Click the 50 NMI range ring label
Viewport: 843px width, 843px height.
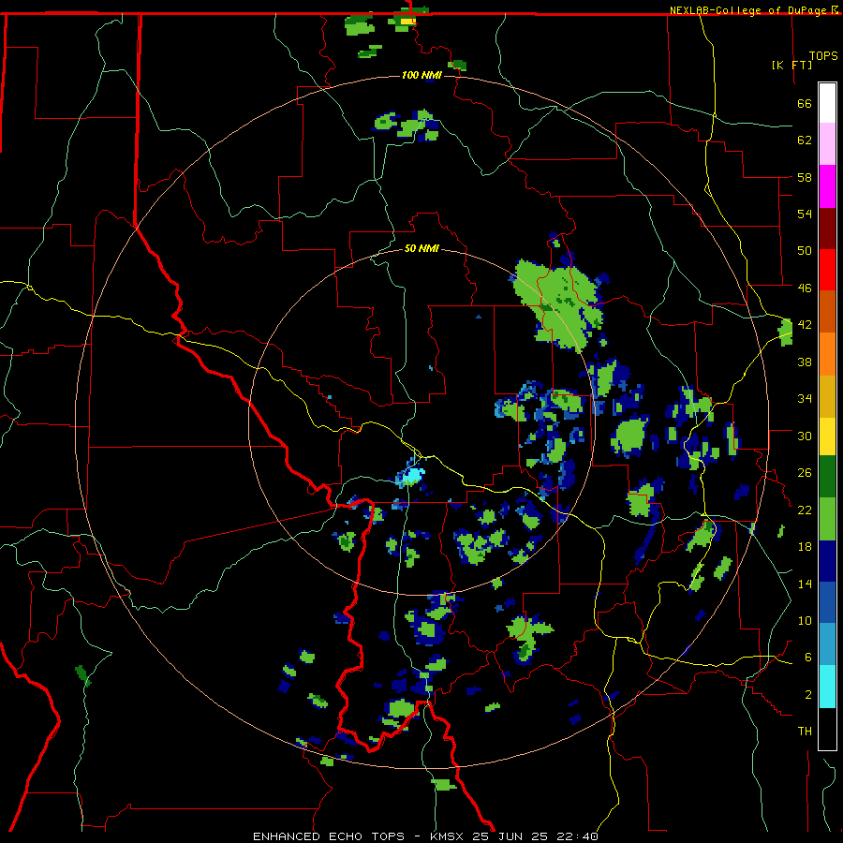(x=421, y=248)
